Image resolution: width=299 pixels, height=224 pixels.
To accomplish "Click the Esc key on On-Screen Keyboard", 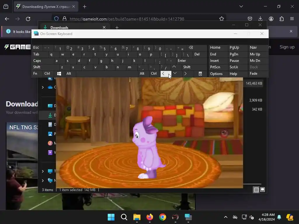I will (x=37, y=48).
